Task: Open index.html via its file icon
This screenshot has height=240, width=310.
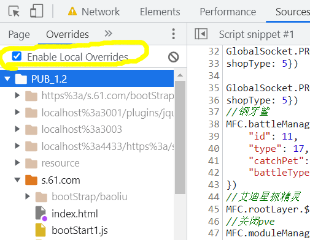Action: [41, 213]
